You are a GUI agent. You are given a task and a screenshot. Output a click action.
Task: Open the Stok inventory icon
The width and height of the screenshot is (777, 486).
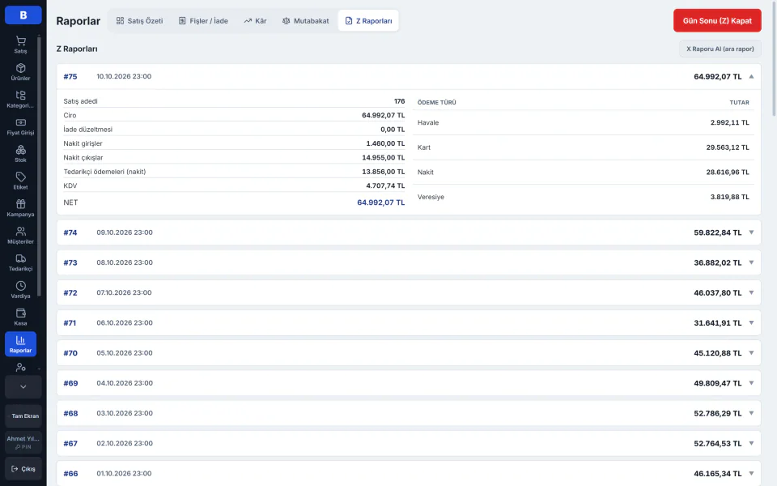pos(20,150)
